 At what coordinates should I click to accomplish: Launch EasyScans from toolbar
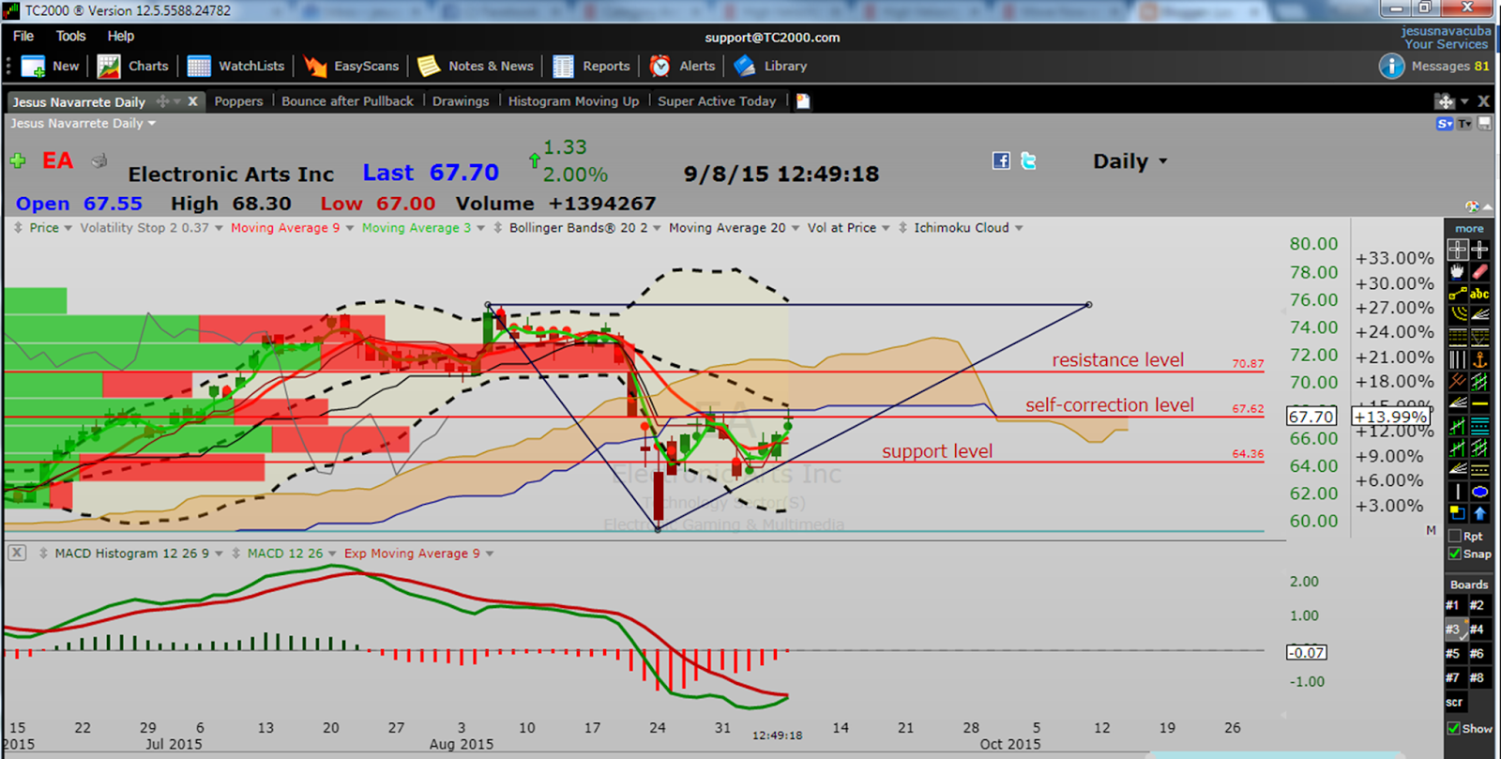(315, 67)
